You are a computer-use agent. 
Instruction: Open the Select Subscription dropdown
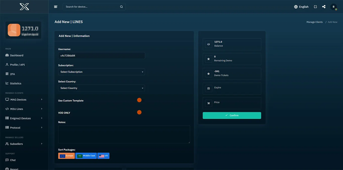tap(101, 72)
